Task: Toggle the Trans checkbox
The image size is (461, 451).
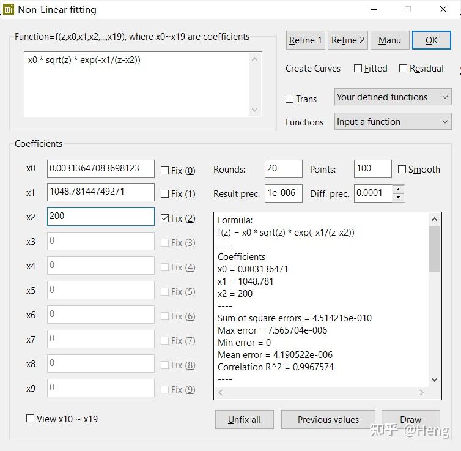Action: point(290,99)
